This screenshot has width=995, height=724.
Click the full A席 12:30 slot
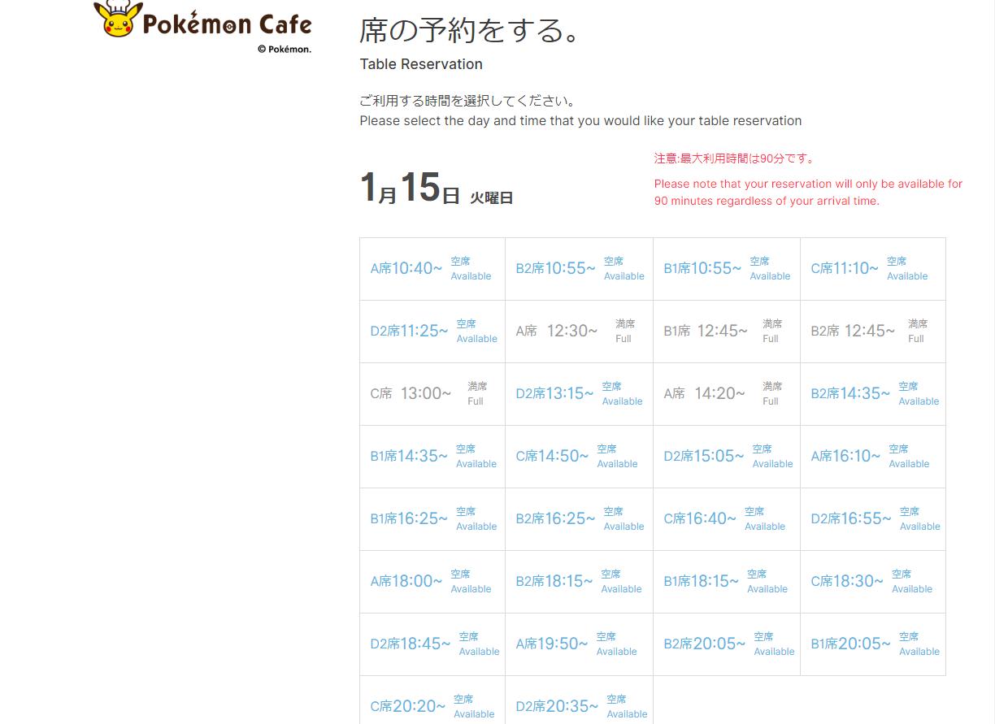(x=579, y=332)
